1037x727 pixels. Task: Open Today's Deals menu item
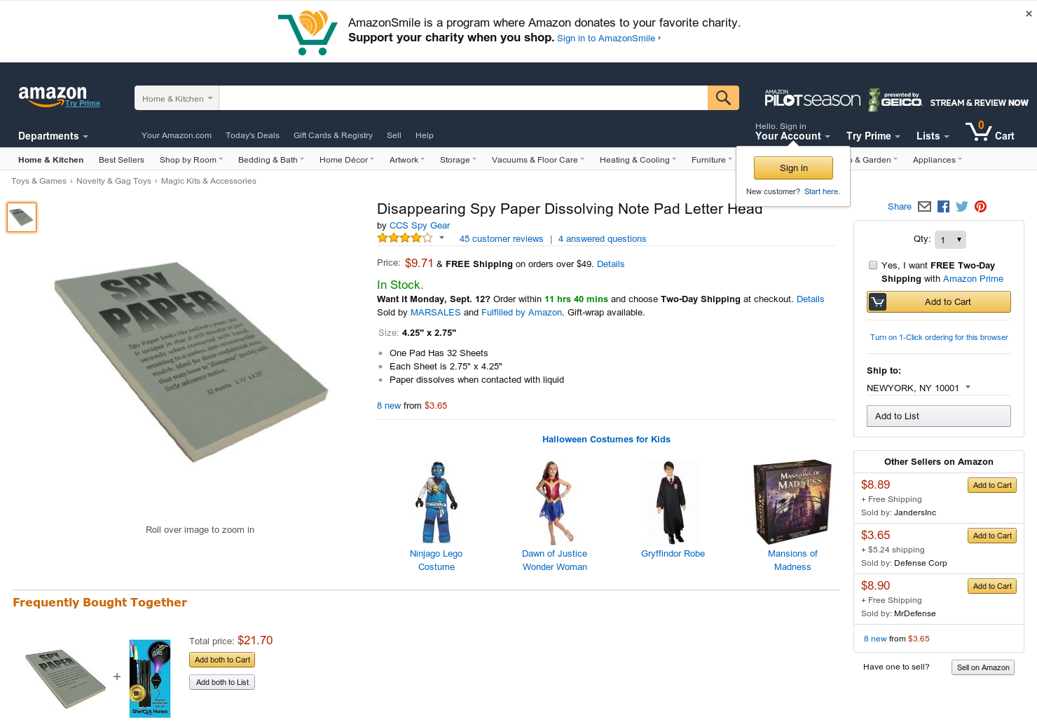252,135
